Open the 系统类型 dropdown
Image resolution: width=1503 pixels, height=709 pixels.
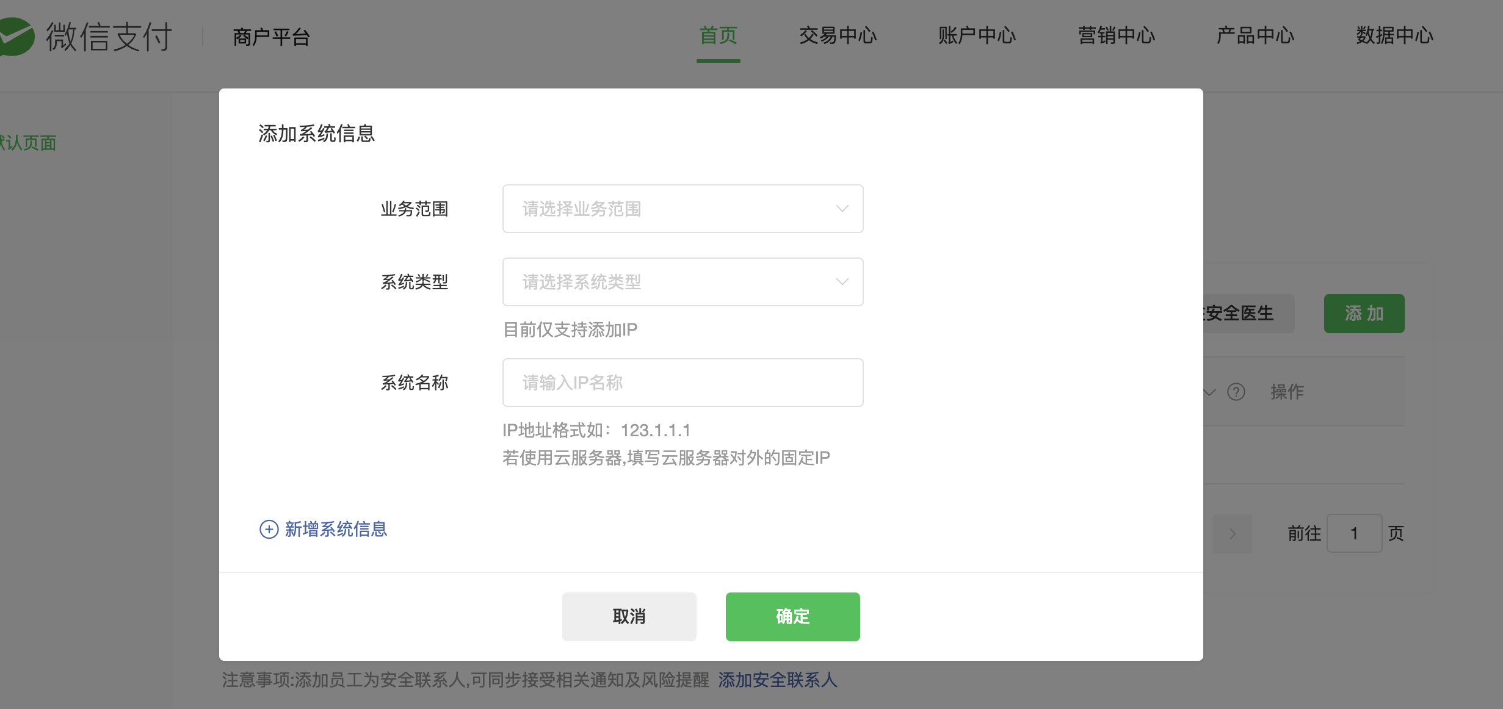click(682, 282)
